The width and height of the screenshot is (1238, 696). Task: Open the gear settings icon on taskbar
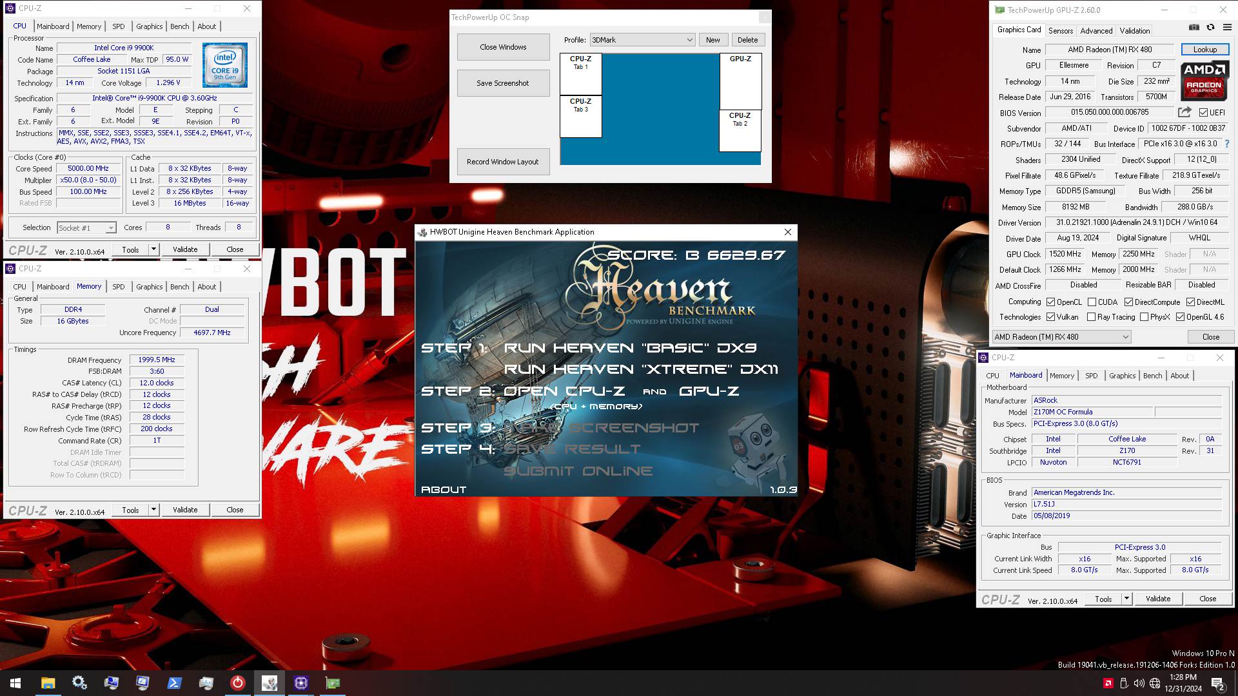[79, 683]
